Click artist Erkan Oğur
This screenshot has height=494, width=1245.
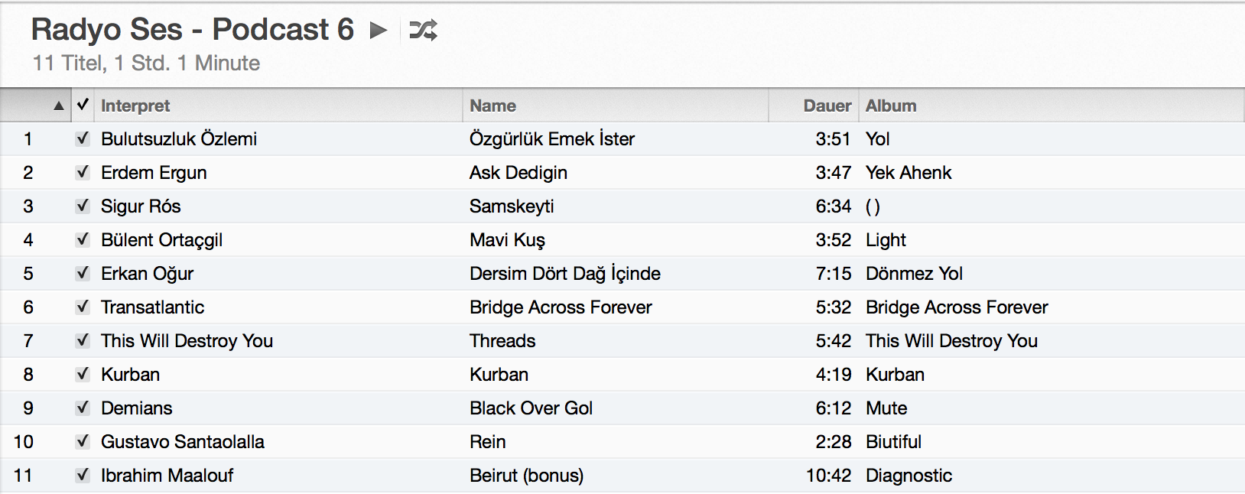147,274
